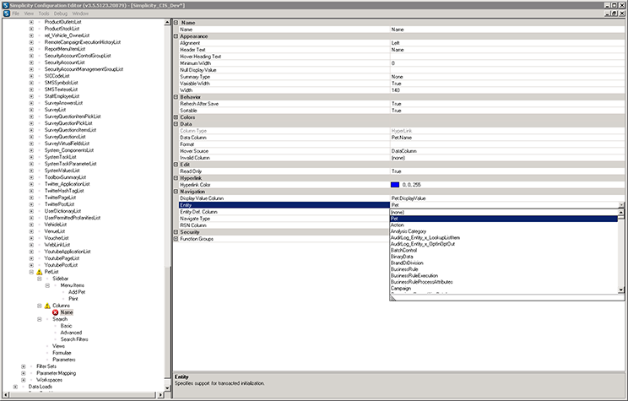This screenshot has width=628, height=401.
Task: Click the Simplicity app icon in the menu bar
Action: pyautogui.click(x=7, y=14)
